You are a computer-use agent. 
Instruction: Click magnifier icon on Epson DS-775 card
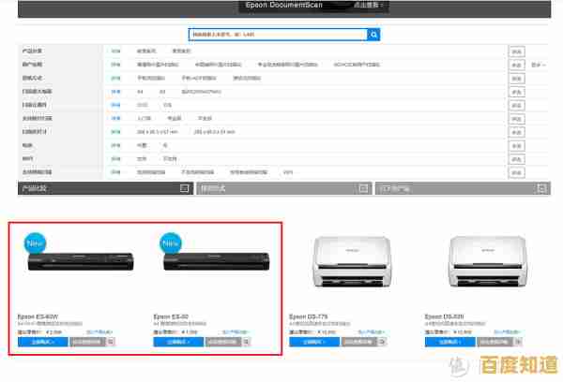coord(383,343)
